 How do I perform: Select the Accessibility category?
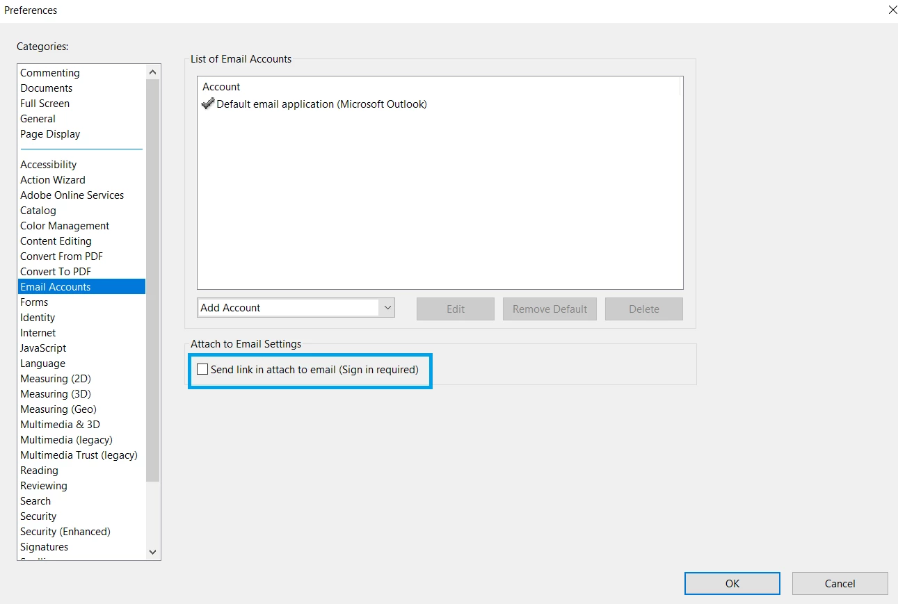(x=49, y=165)
